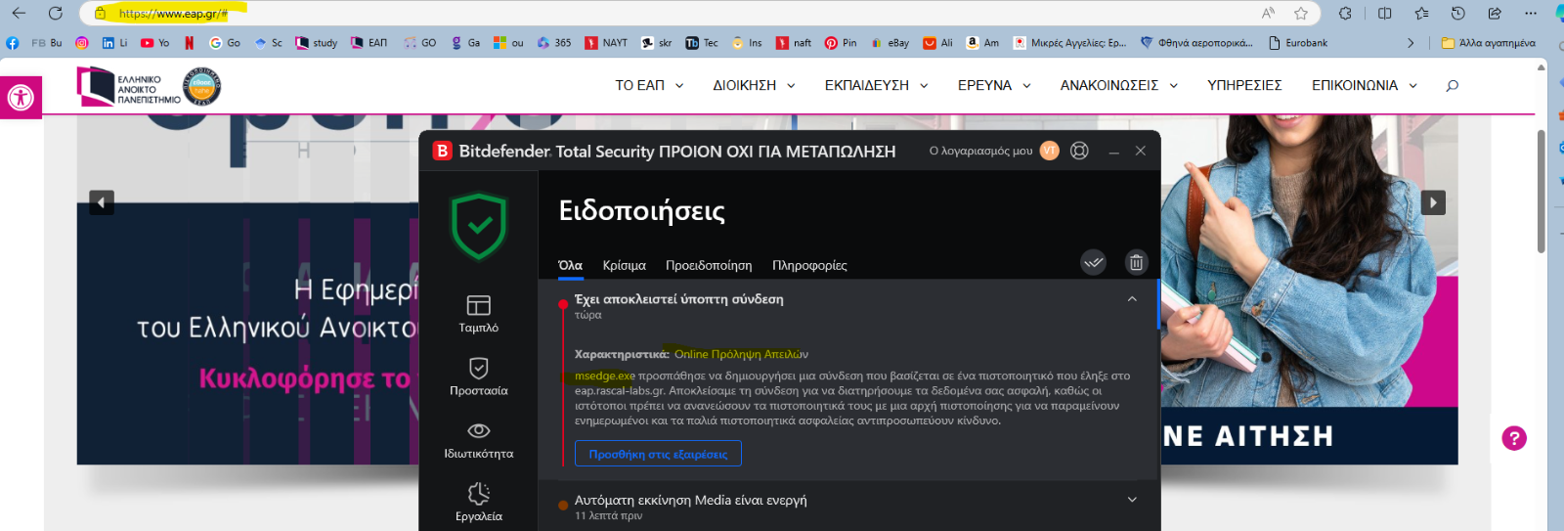
Task: Open the YouTube 'Yo' bookmark
Action: 154,43
